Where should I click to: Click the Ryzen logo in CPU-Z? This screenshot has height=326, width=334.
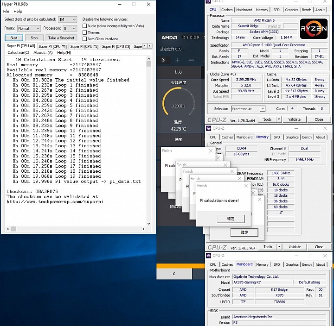pyautogui.click(x=313, y=28)
